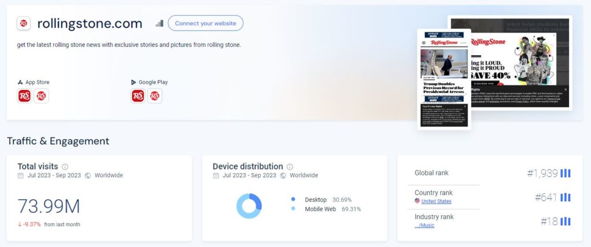Click the Connect your website button
Viewport: 591px width, 247px height.
pos(205,23)
